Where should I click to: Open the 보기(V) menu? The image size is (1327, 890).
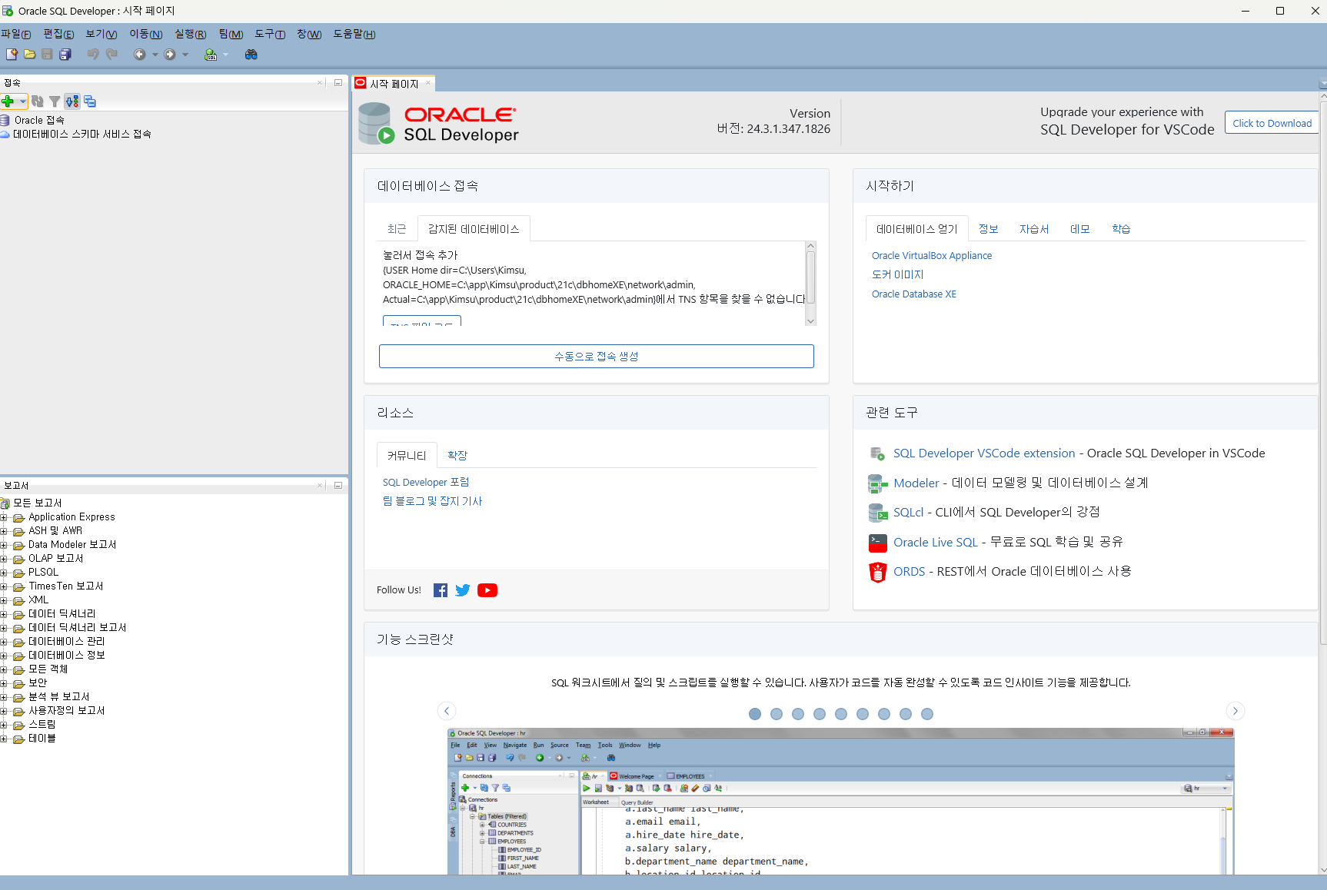coord(101,34)
